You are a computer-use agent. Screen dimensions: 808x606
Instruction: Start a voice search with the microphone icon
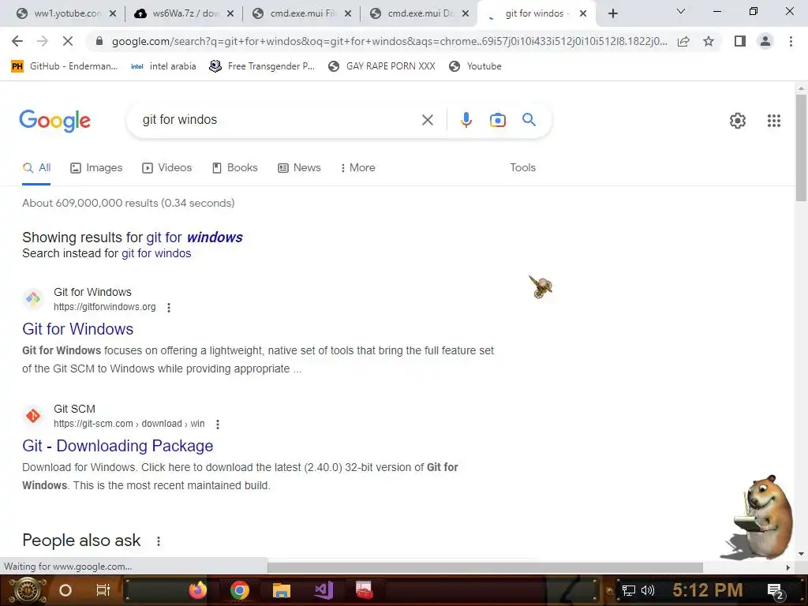466,120
